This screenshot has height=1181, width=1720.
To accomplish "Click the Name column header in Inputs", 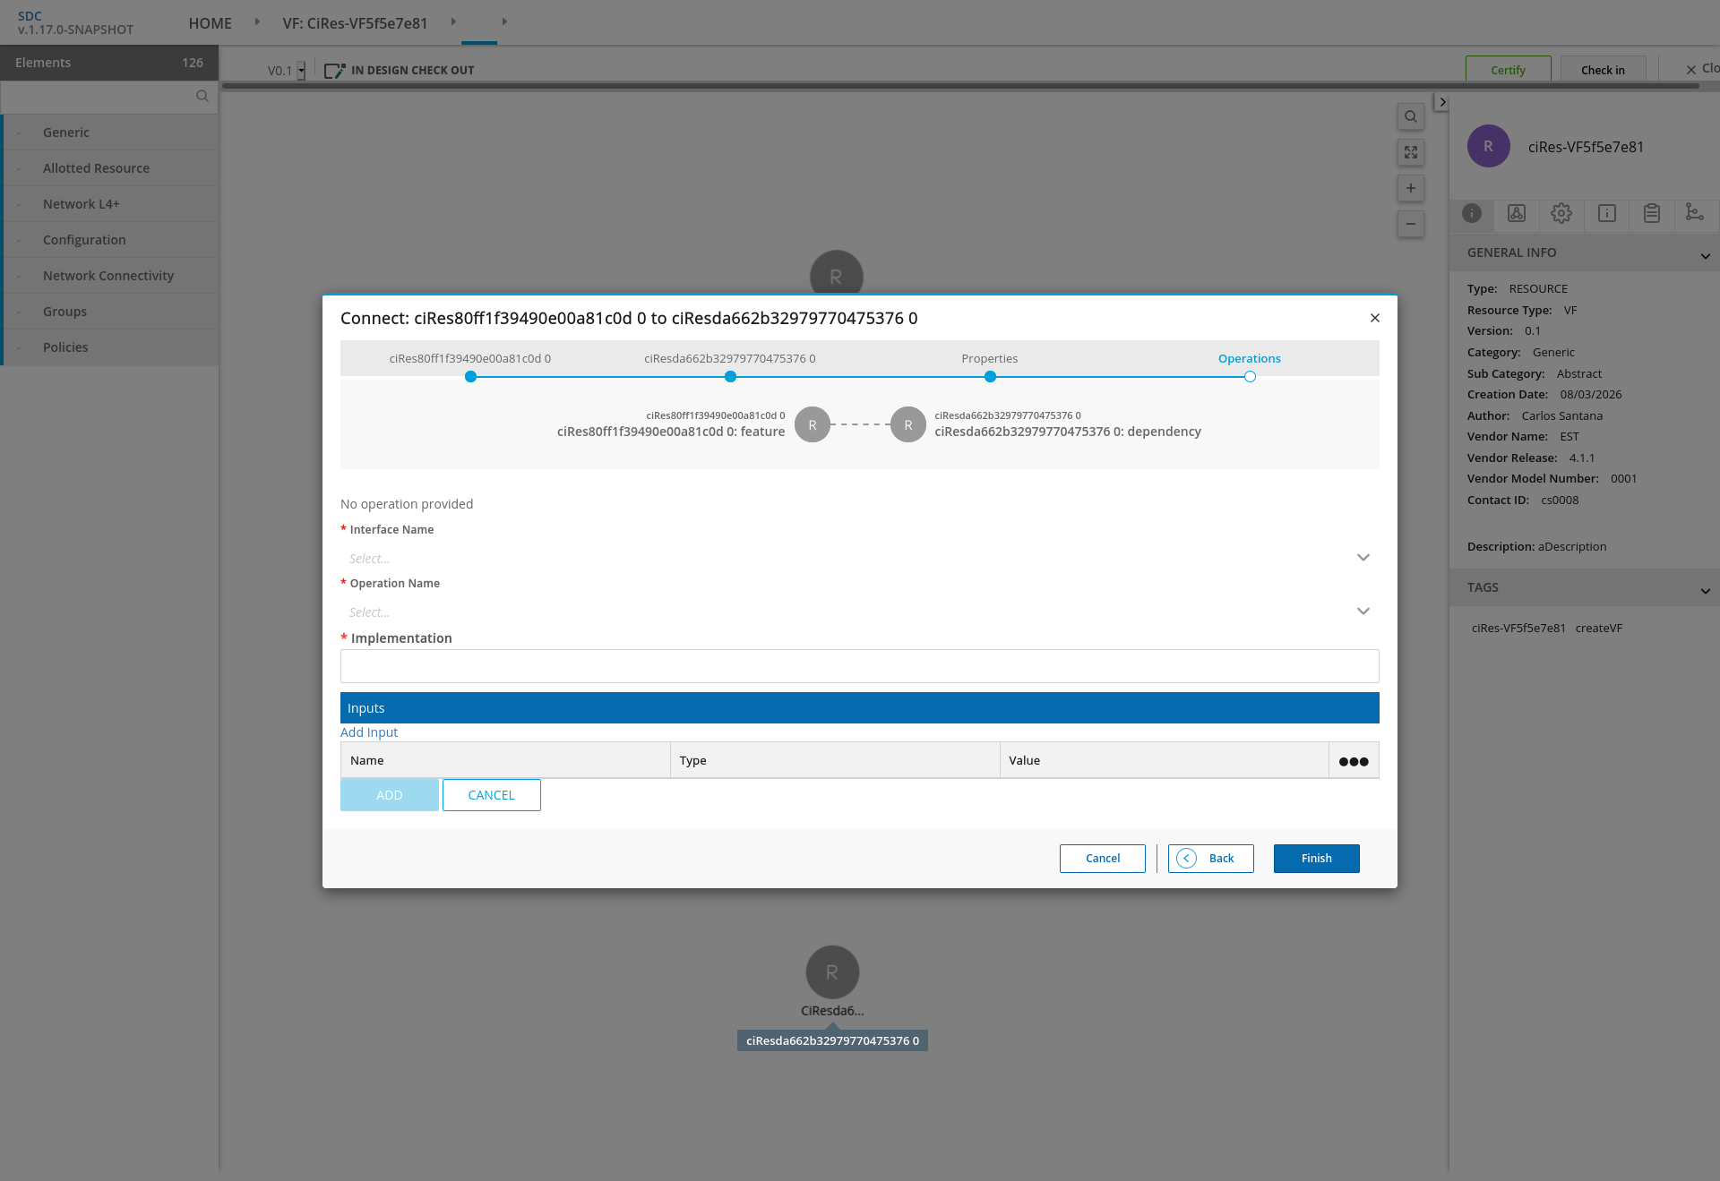I will (505, 760).
